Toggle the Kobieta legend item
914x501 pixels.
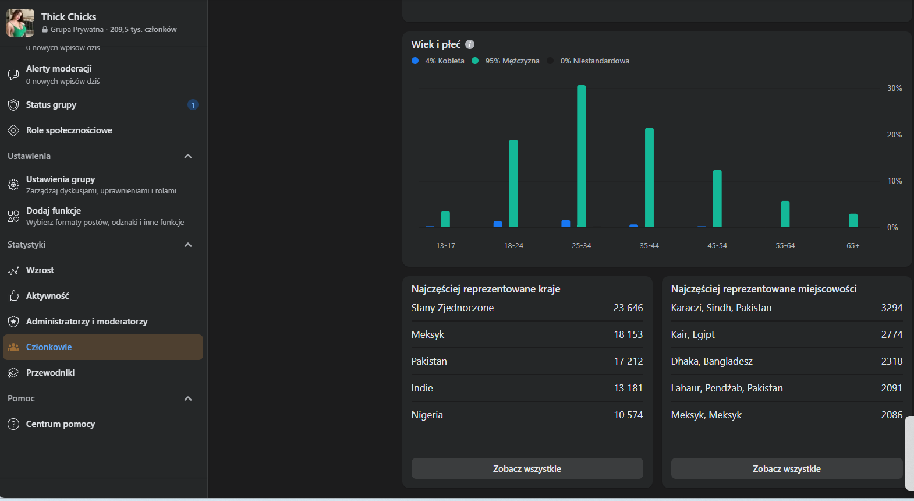[x=438, y=61]
